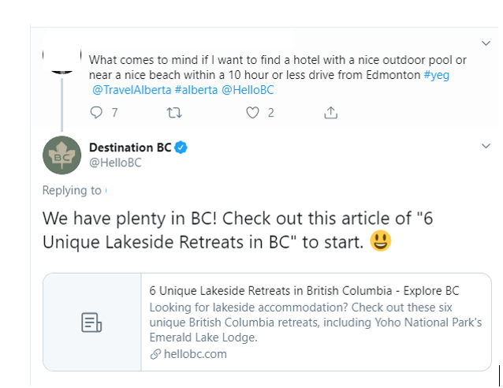Click the retweet arrows icon
This screenshot has width=503, height=388.
174,113
